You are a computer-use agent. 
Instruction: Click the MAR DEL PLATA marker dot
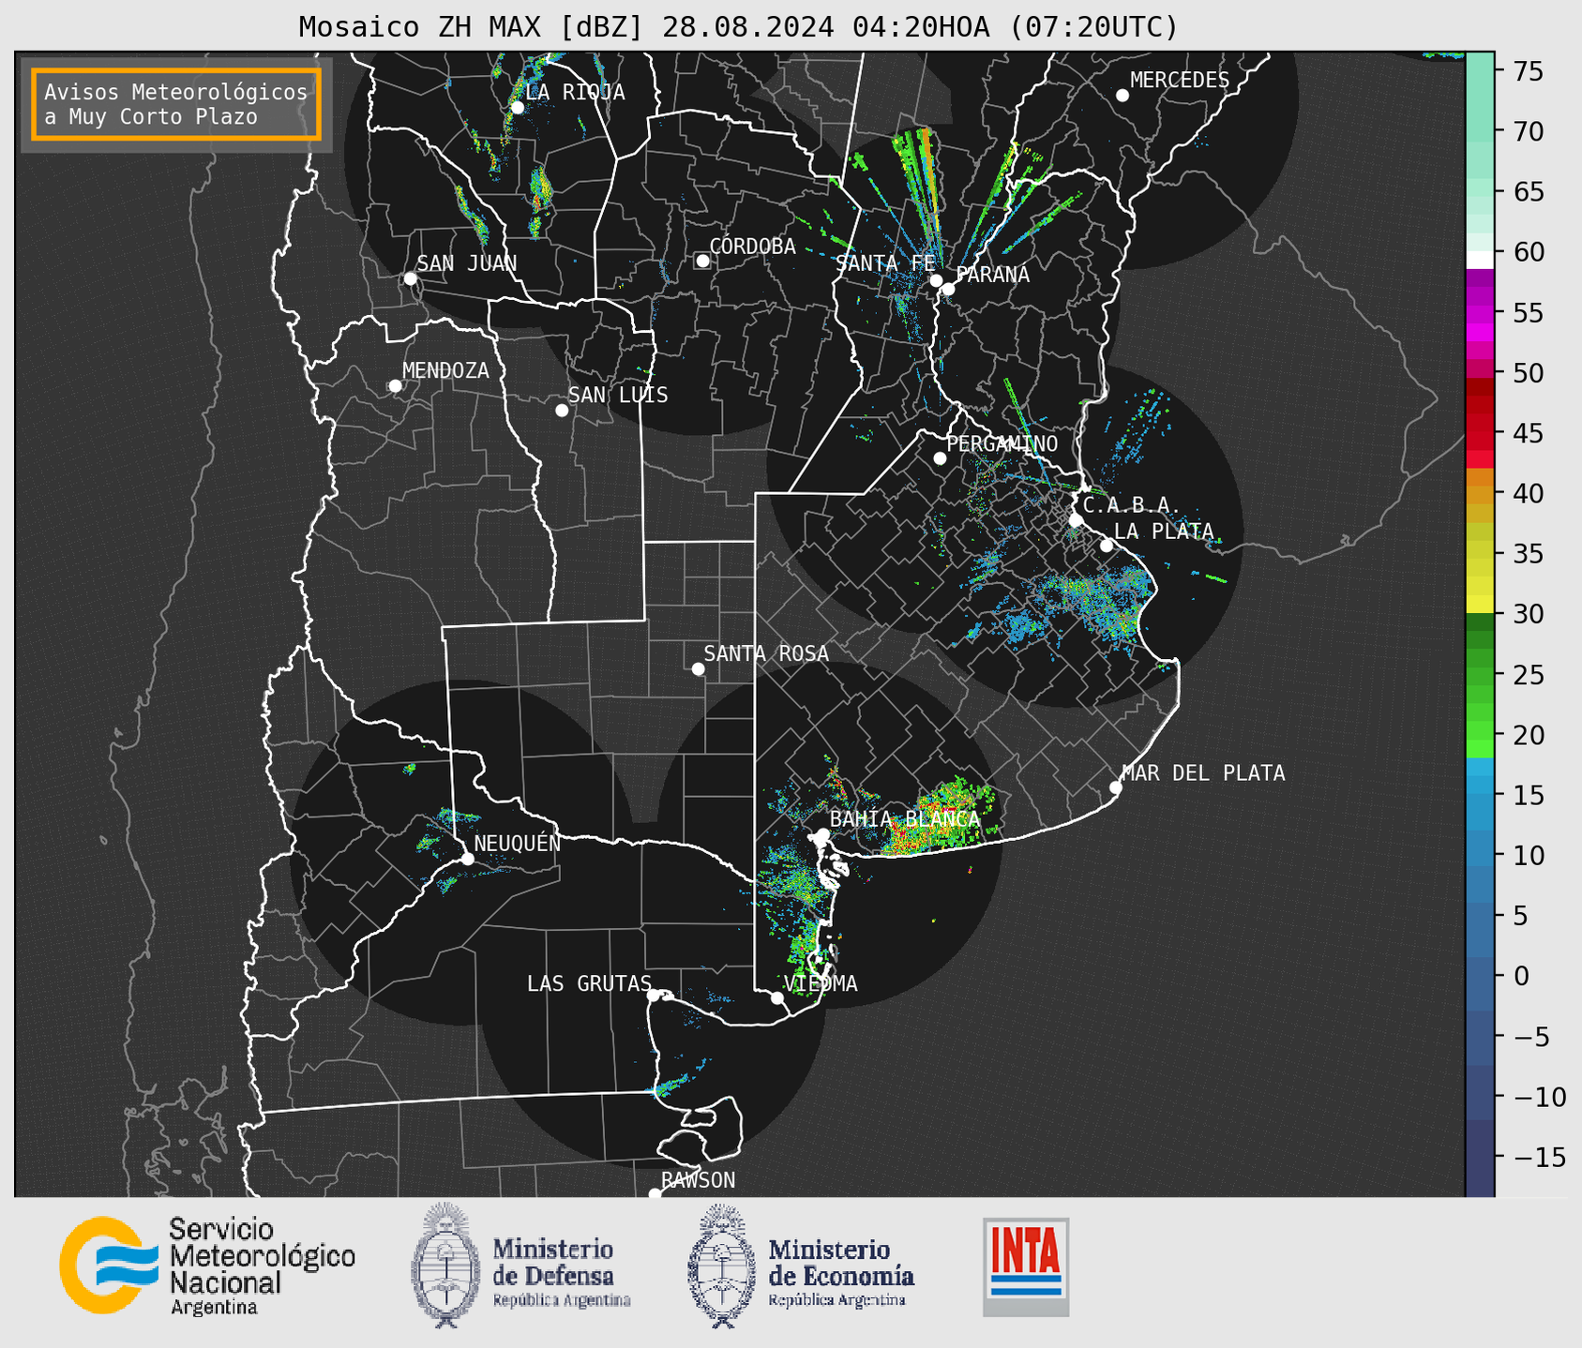[1116, 787]
